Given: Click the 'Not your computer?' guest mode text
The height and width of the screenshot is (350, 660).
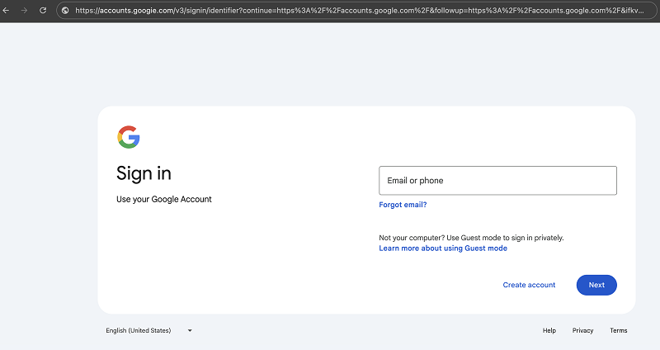Looking at the screenshot, I should point(471,238).
